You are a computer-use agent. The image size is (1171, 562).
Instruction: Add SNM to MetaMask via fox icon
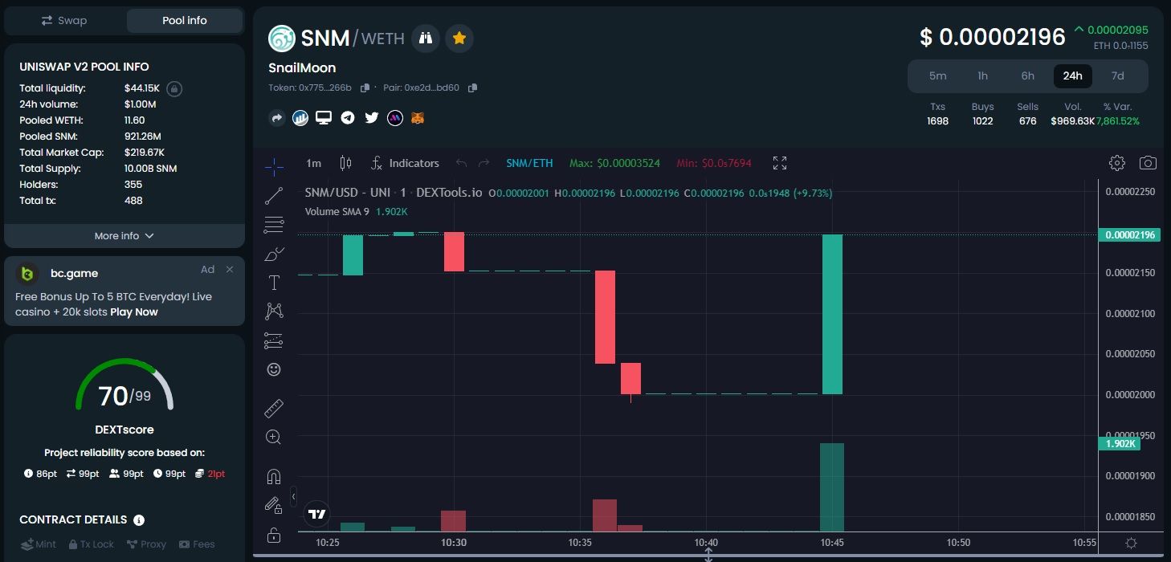(418, 118)
